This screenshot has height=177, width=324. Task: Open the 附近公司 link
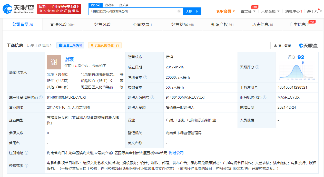point(176,153)
